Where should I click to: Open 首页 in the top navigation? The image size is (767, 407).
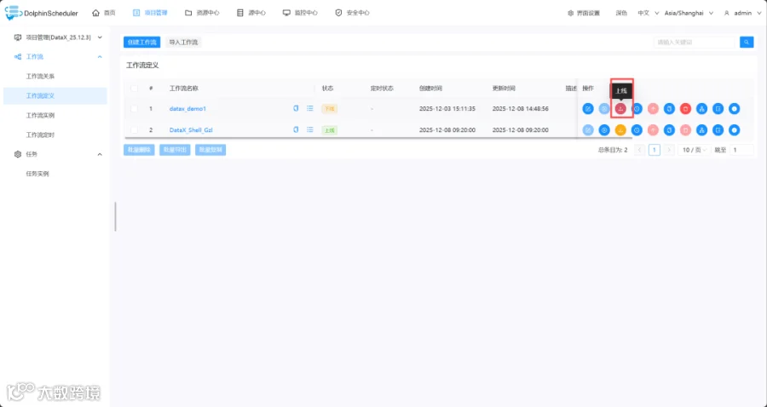click(104, 13)
